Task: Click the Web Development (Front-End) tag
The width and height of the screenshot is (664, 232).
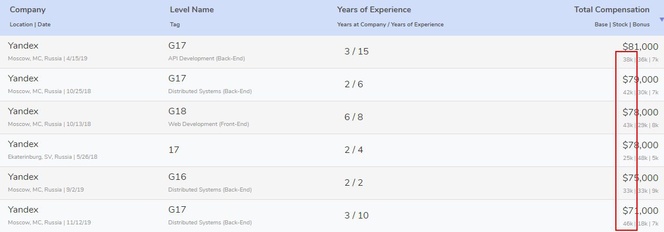Action: tap(208, 124)
